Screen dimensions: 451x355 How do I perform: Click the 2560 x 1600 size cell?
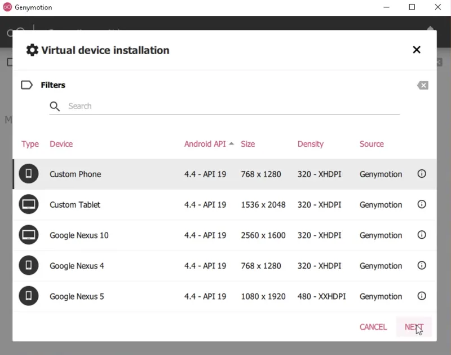(263, 235)
